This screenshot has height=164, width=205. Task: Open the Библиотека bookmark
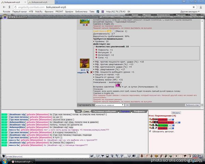pos(81,12)
